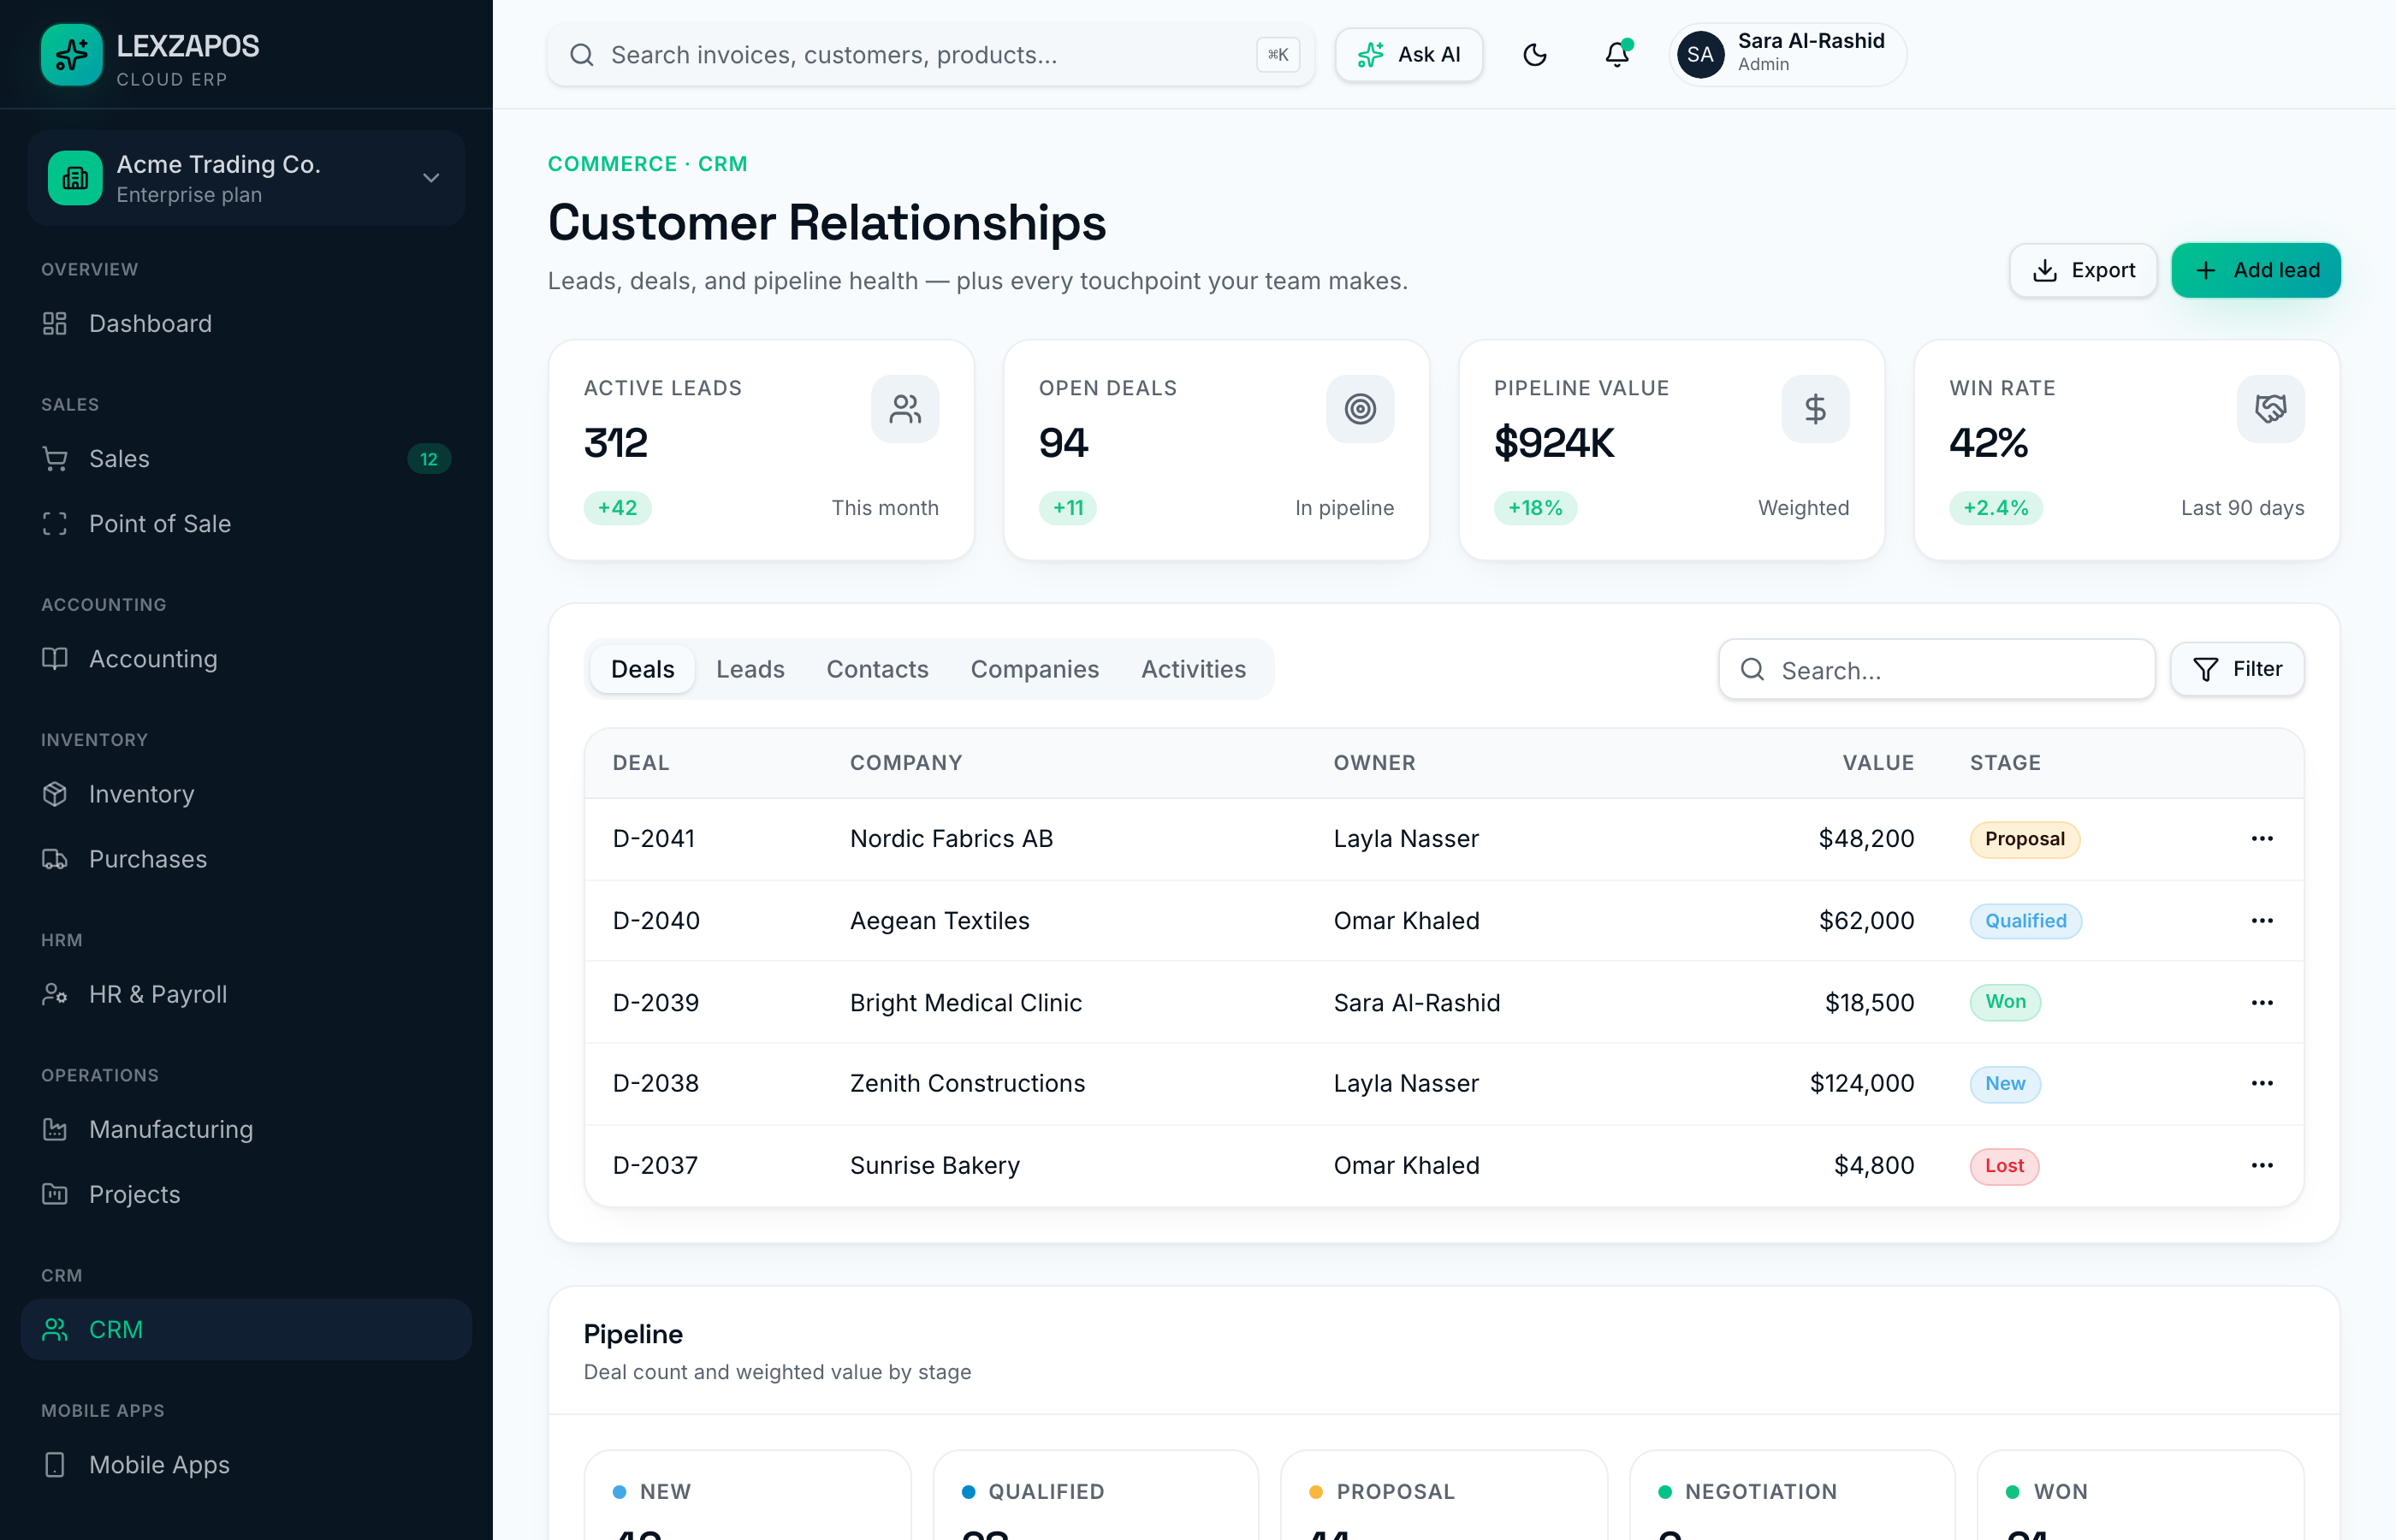Click the SA user avatar

tap(1701, 54)
